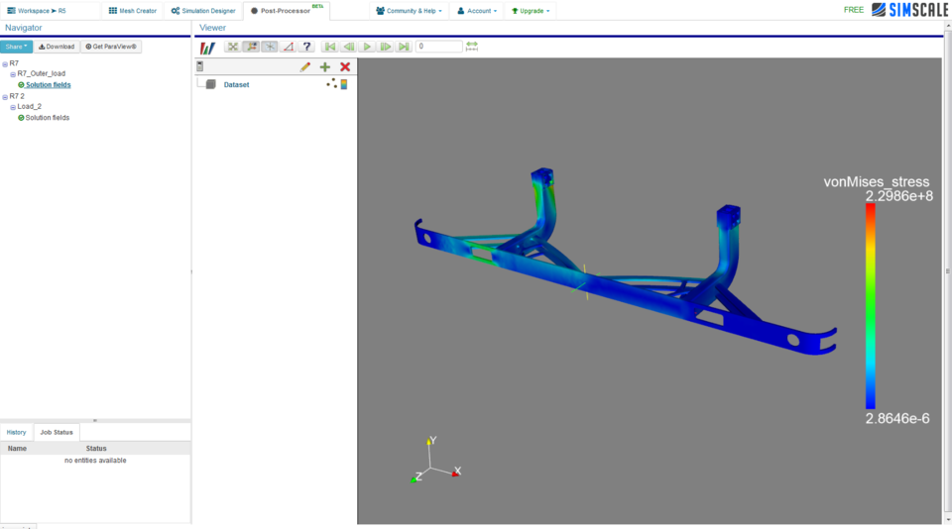
Task: Jump to the last time step
Action: pyautogui.click(x=404, y=47)
